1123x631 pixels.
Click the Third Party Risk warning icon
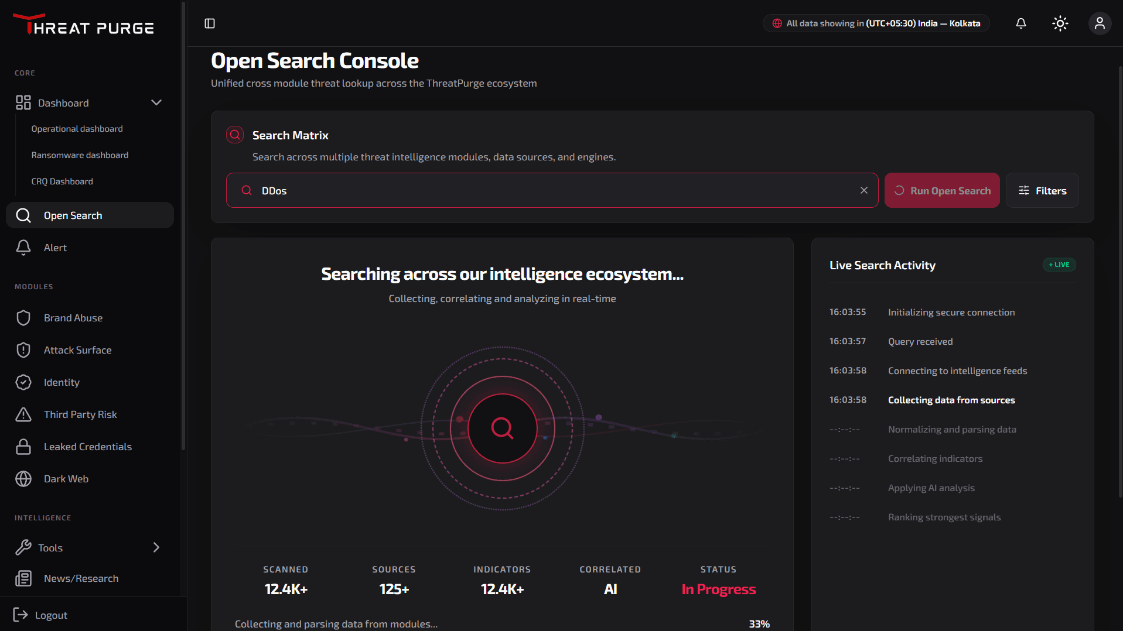[x=23, y=414]
